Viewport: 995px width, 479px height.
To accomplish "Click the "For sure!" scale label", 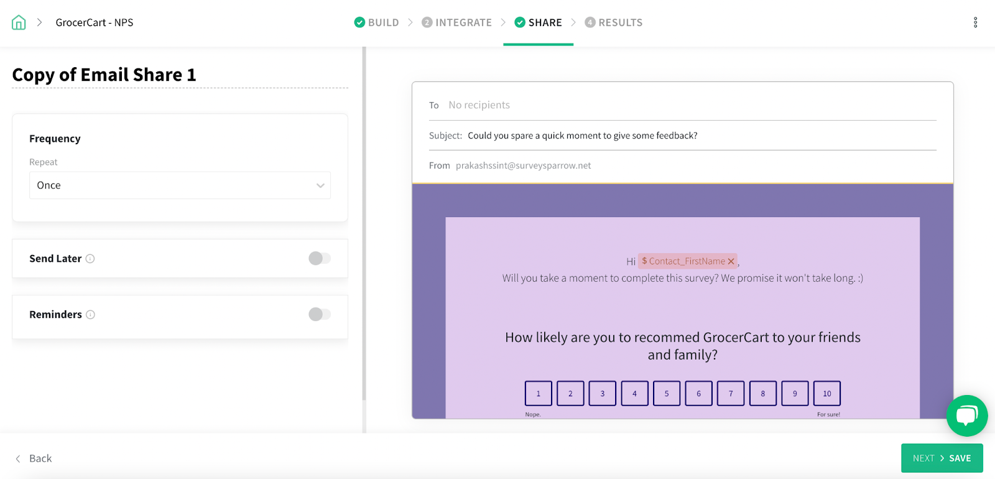I will tap(829, 414).
